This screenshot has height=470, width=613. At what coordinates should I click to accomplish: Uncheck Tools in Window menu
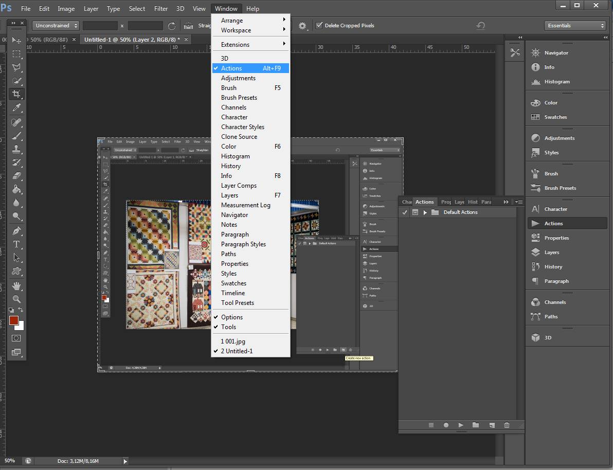(250, 327)
